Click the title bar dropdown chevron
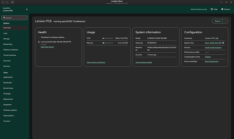 pos(221,2)
